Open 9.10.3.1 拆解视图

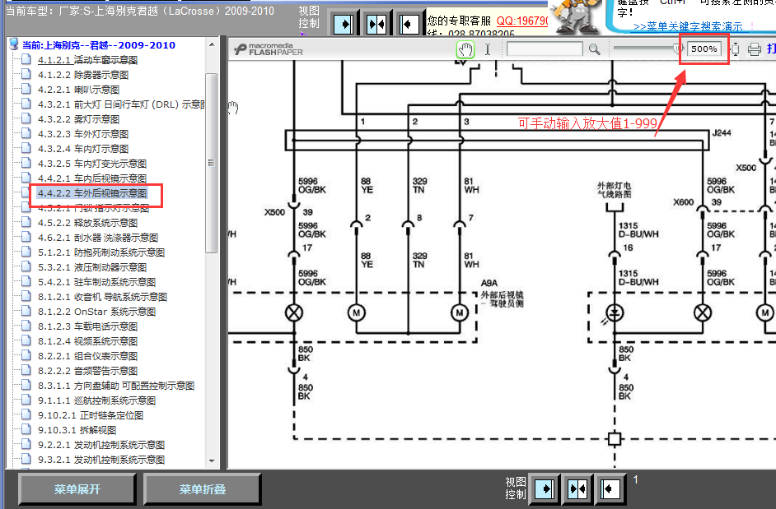(x=77, y=430)
